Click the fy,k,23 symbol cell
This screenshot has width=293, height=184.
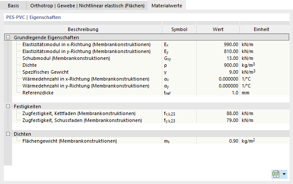point(179,120)
